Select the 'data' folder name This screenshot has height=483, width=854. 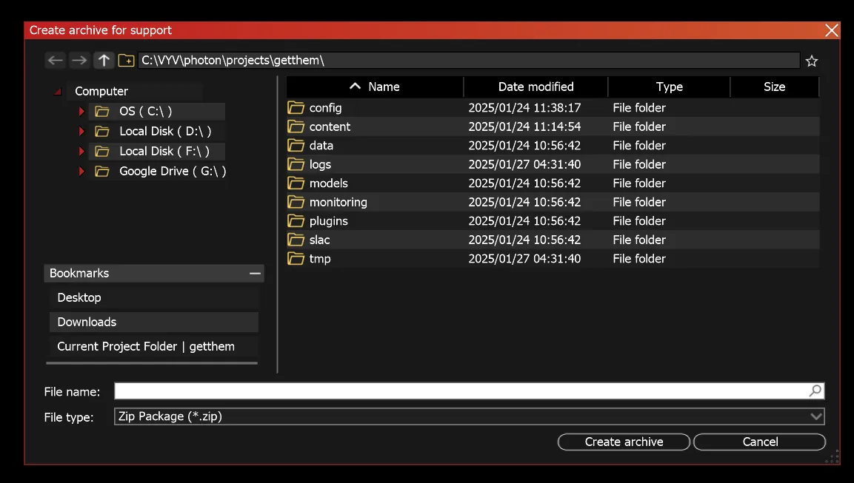[x=321, y=145]
